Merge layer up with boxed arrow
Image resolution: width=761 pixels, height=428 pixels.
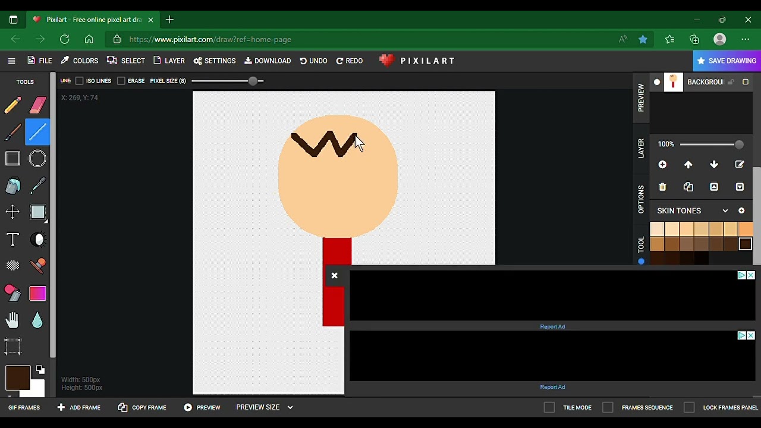(714, 187)
